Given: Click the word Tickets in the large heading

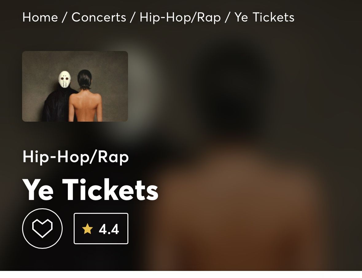Looking at the screenshot, I should [110, 190].
